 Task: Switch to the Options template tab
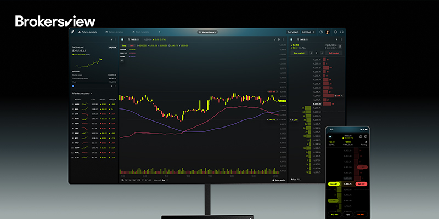[x=114, y=32]
